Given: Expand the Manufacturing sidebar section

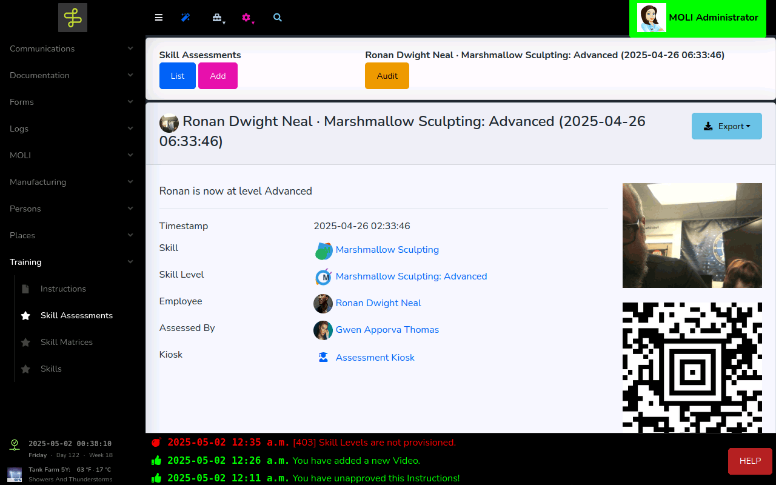Looking at the screenshot, I should click(72, 182).
